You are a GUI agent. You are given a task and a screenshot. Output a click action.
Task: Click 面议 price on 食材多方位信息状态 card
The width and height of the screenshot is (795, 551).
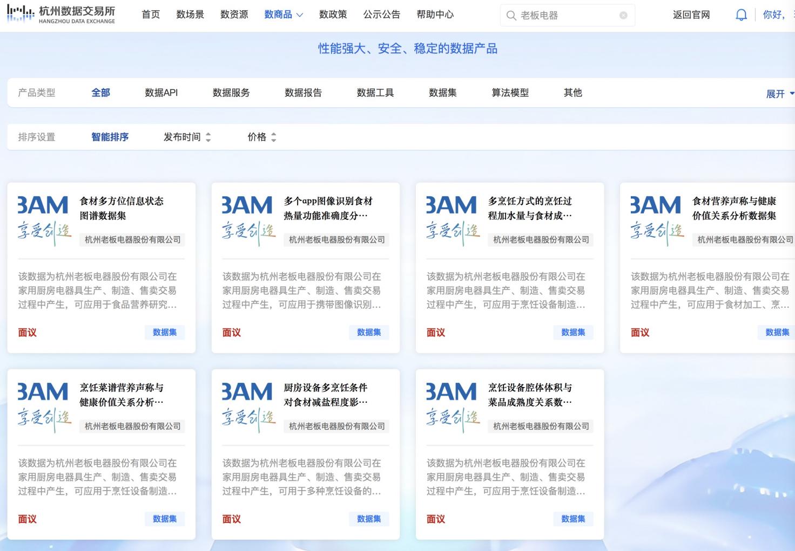tap(28, 333)
